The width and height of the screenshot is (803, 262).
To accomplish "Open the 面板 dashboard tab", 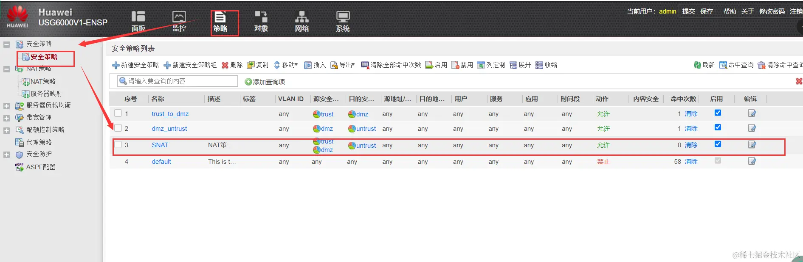I will tap(138, 21).
